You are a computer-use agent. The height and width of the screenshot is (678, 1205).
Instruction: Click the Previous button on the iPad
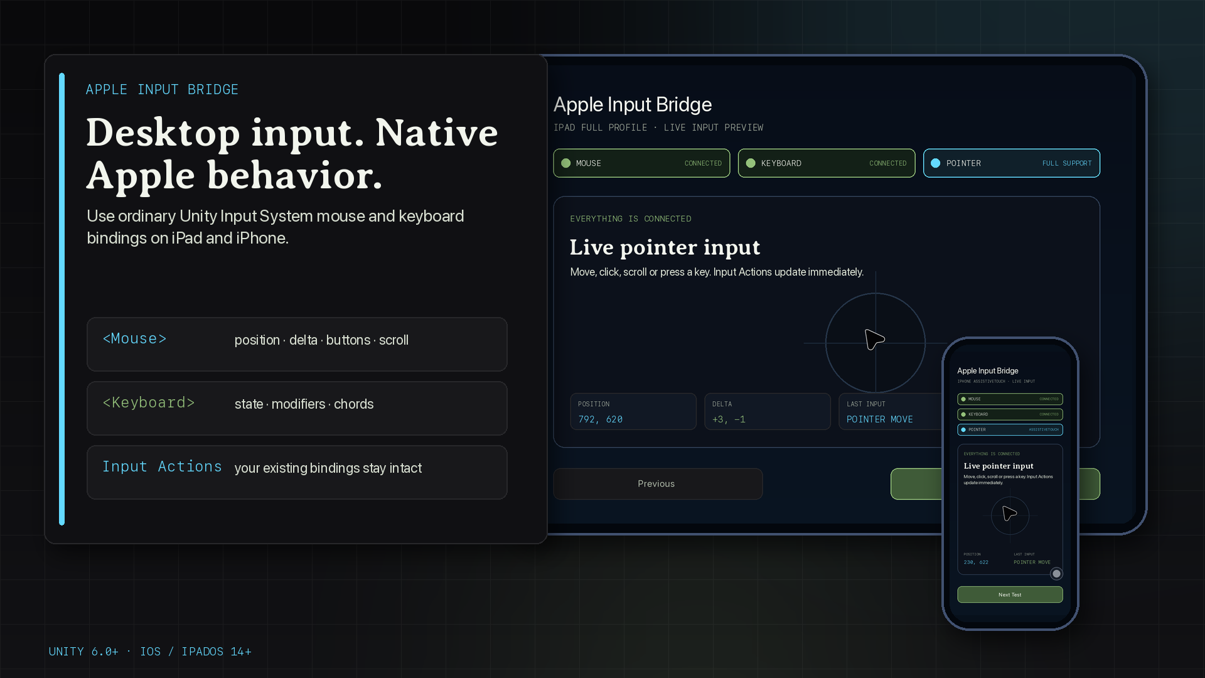coord(658,484)
